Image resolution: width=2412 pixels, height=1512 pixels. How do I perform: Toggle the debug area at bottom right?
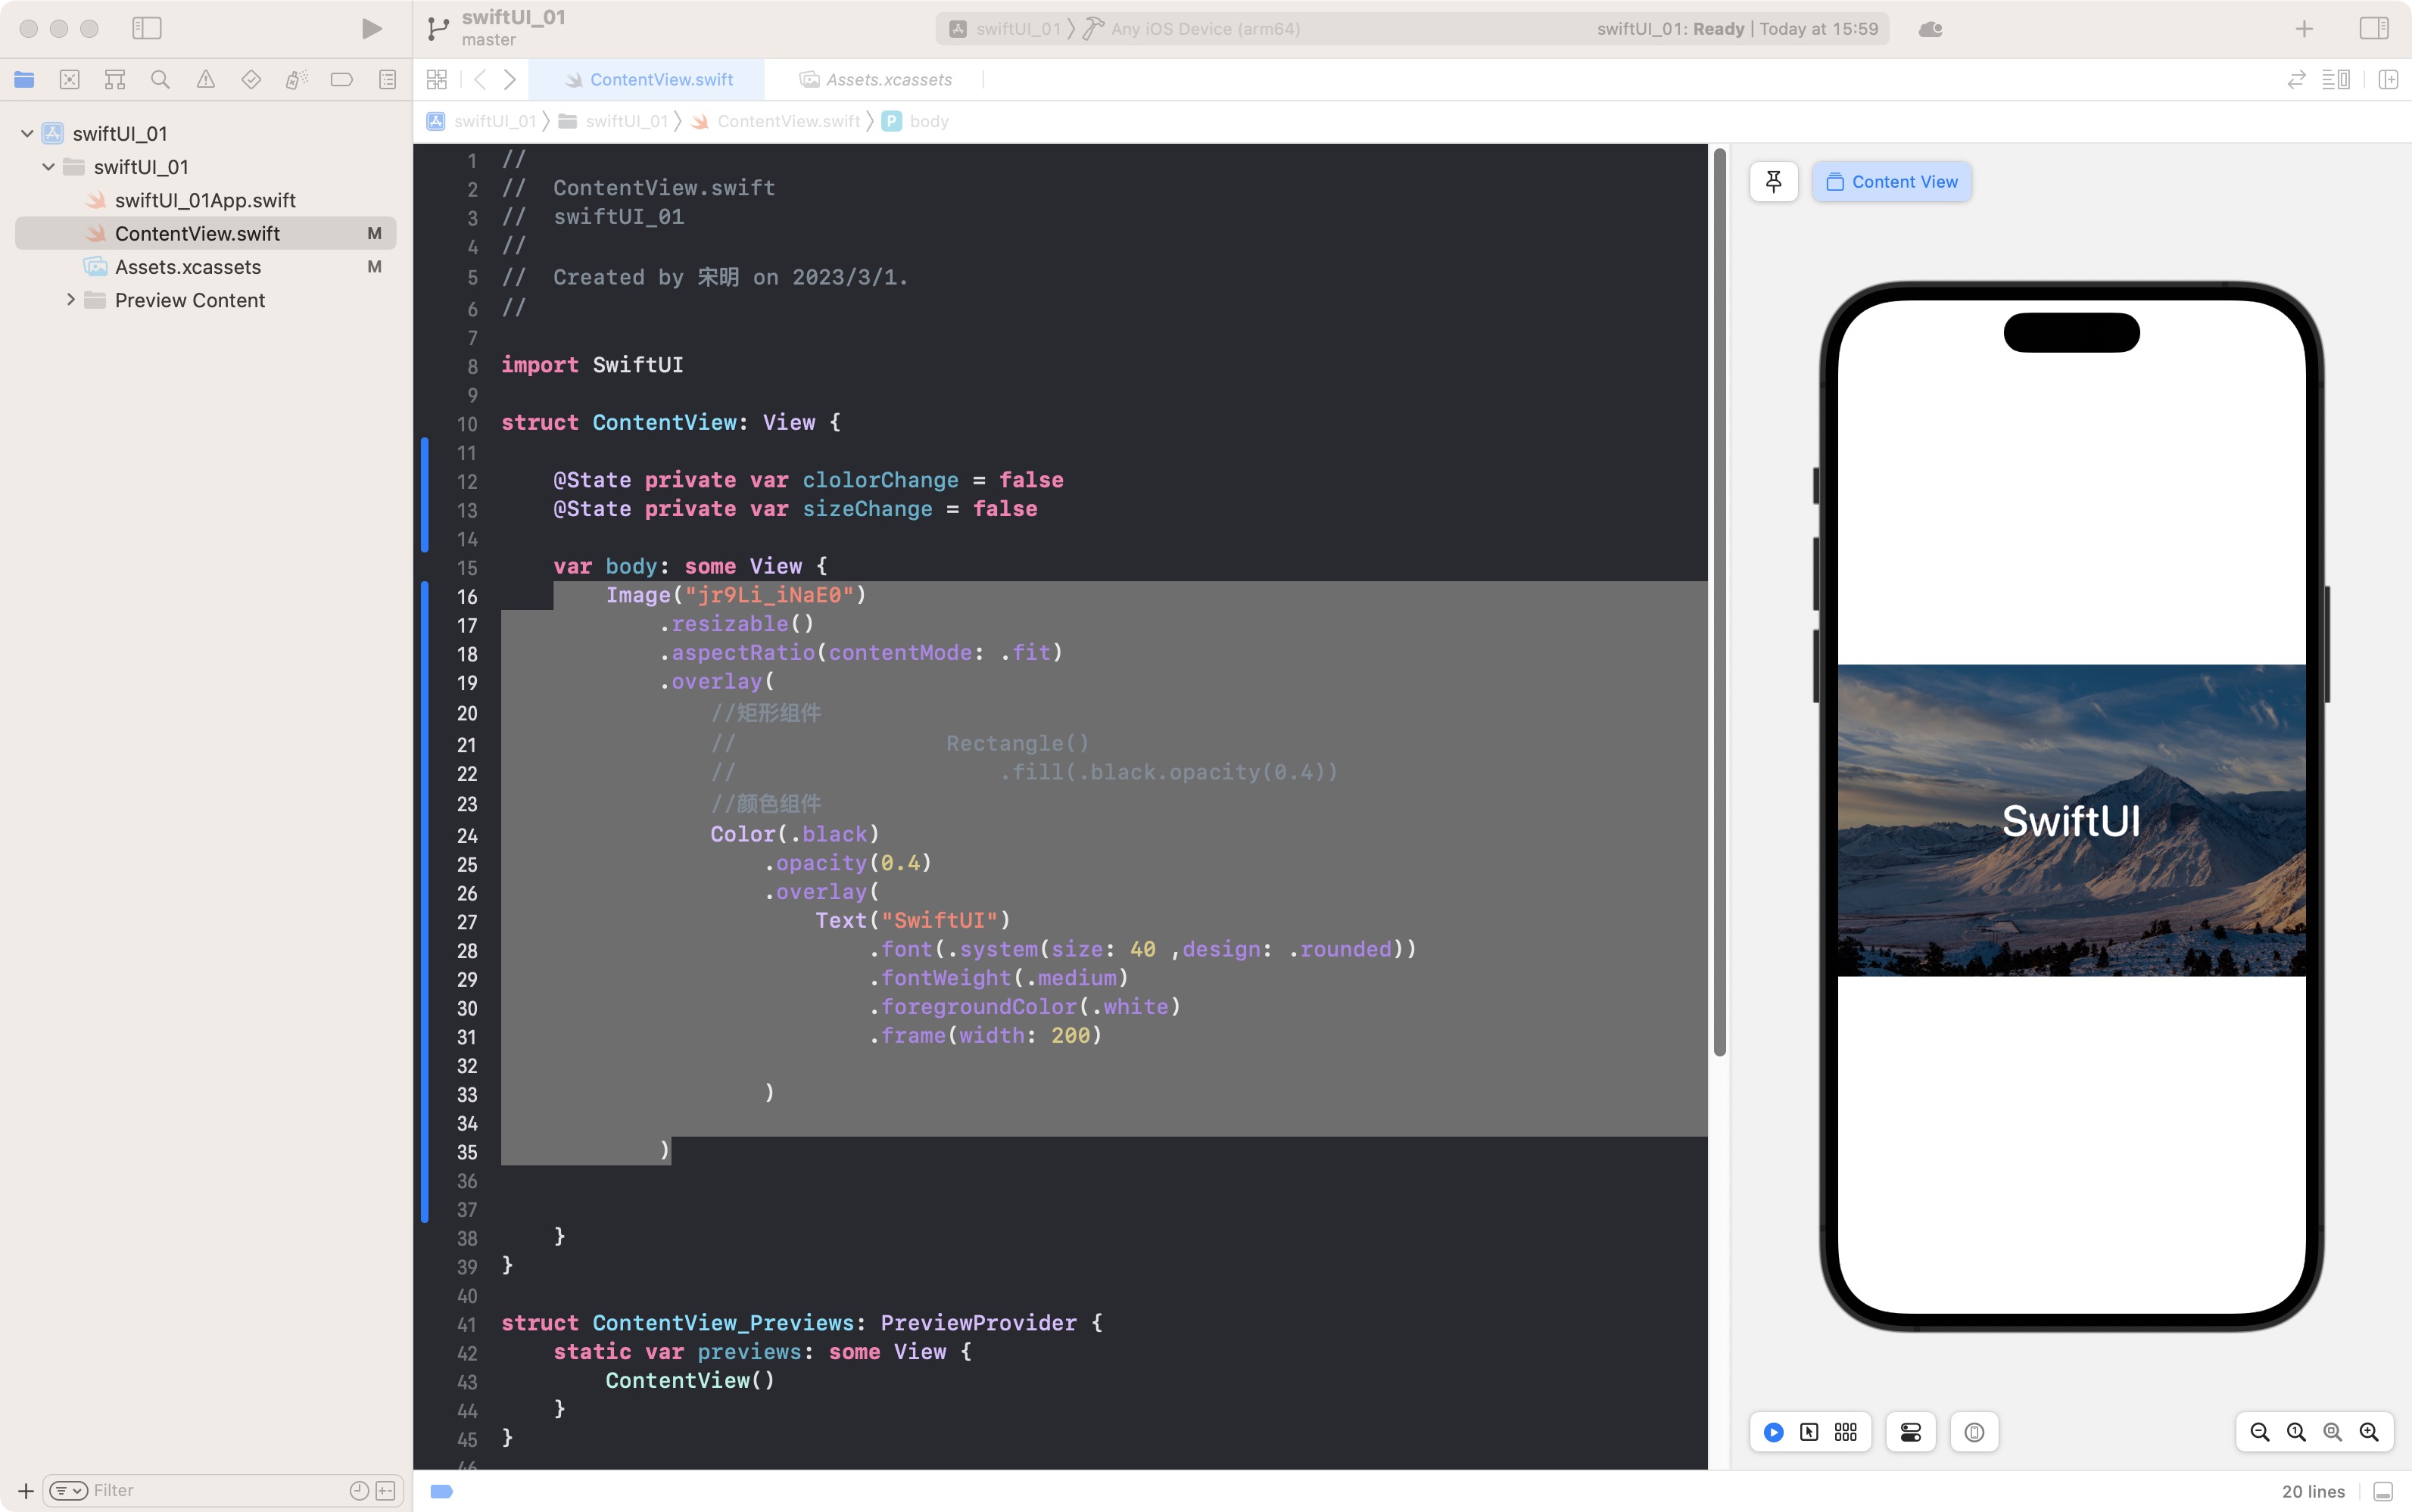click(2383, 1491)
